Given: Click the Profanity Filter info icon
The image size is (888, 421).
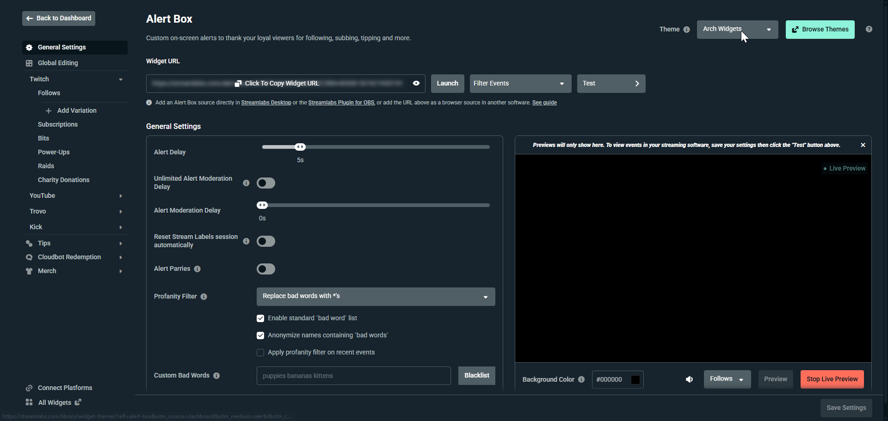Looking at the screenshot, I should (204, 297).
